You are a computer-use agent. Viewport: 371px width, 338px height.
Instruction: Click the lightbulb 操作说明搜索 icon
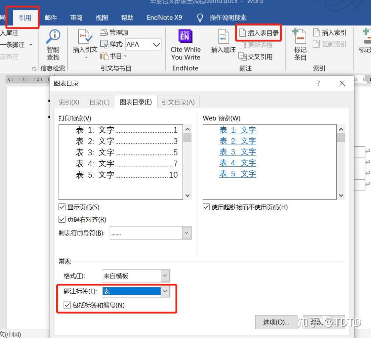click(200, 18)
